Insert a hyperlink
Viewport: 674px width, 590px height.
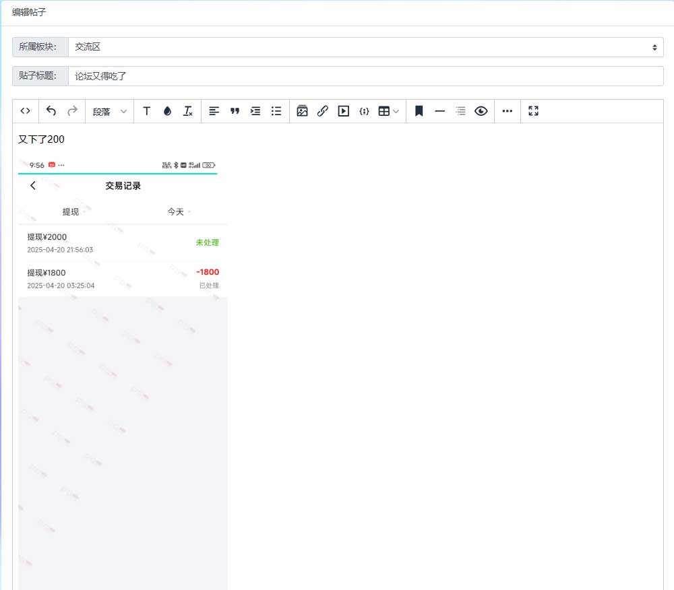(x=323, y=111)
